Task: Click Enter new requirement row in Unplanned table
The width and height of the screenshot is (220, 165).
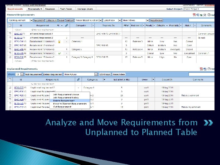Action: pyautogui.click(x=42, y=84)
